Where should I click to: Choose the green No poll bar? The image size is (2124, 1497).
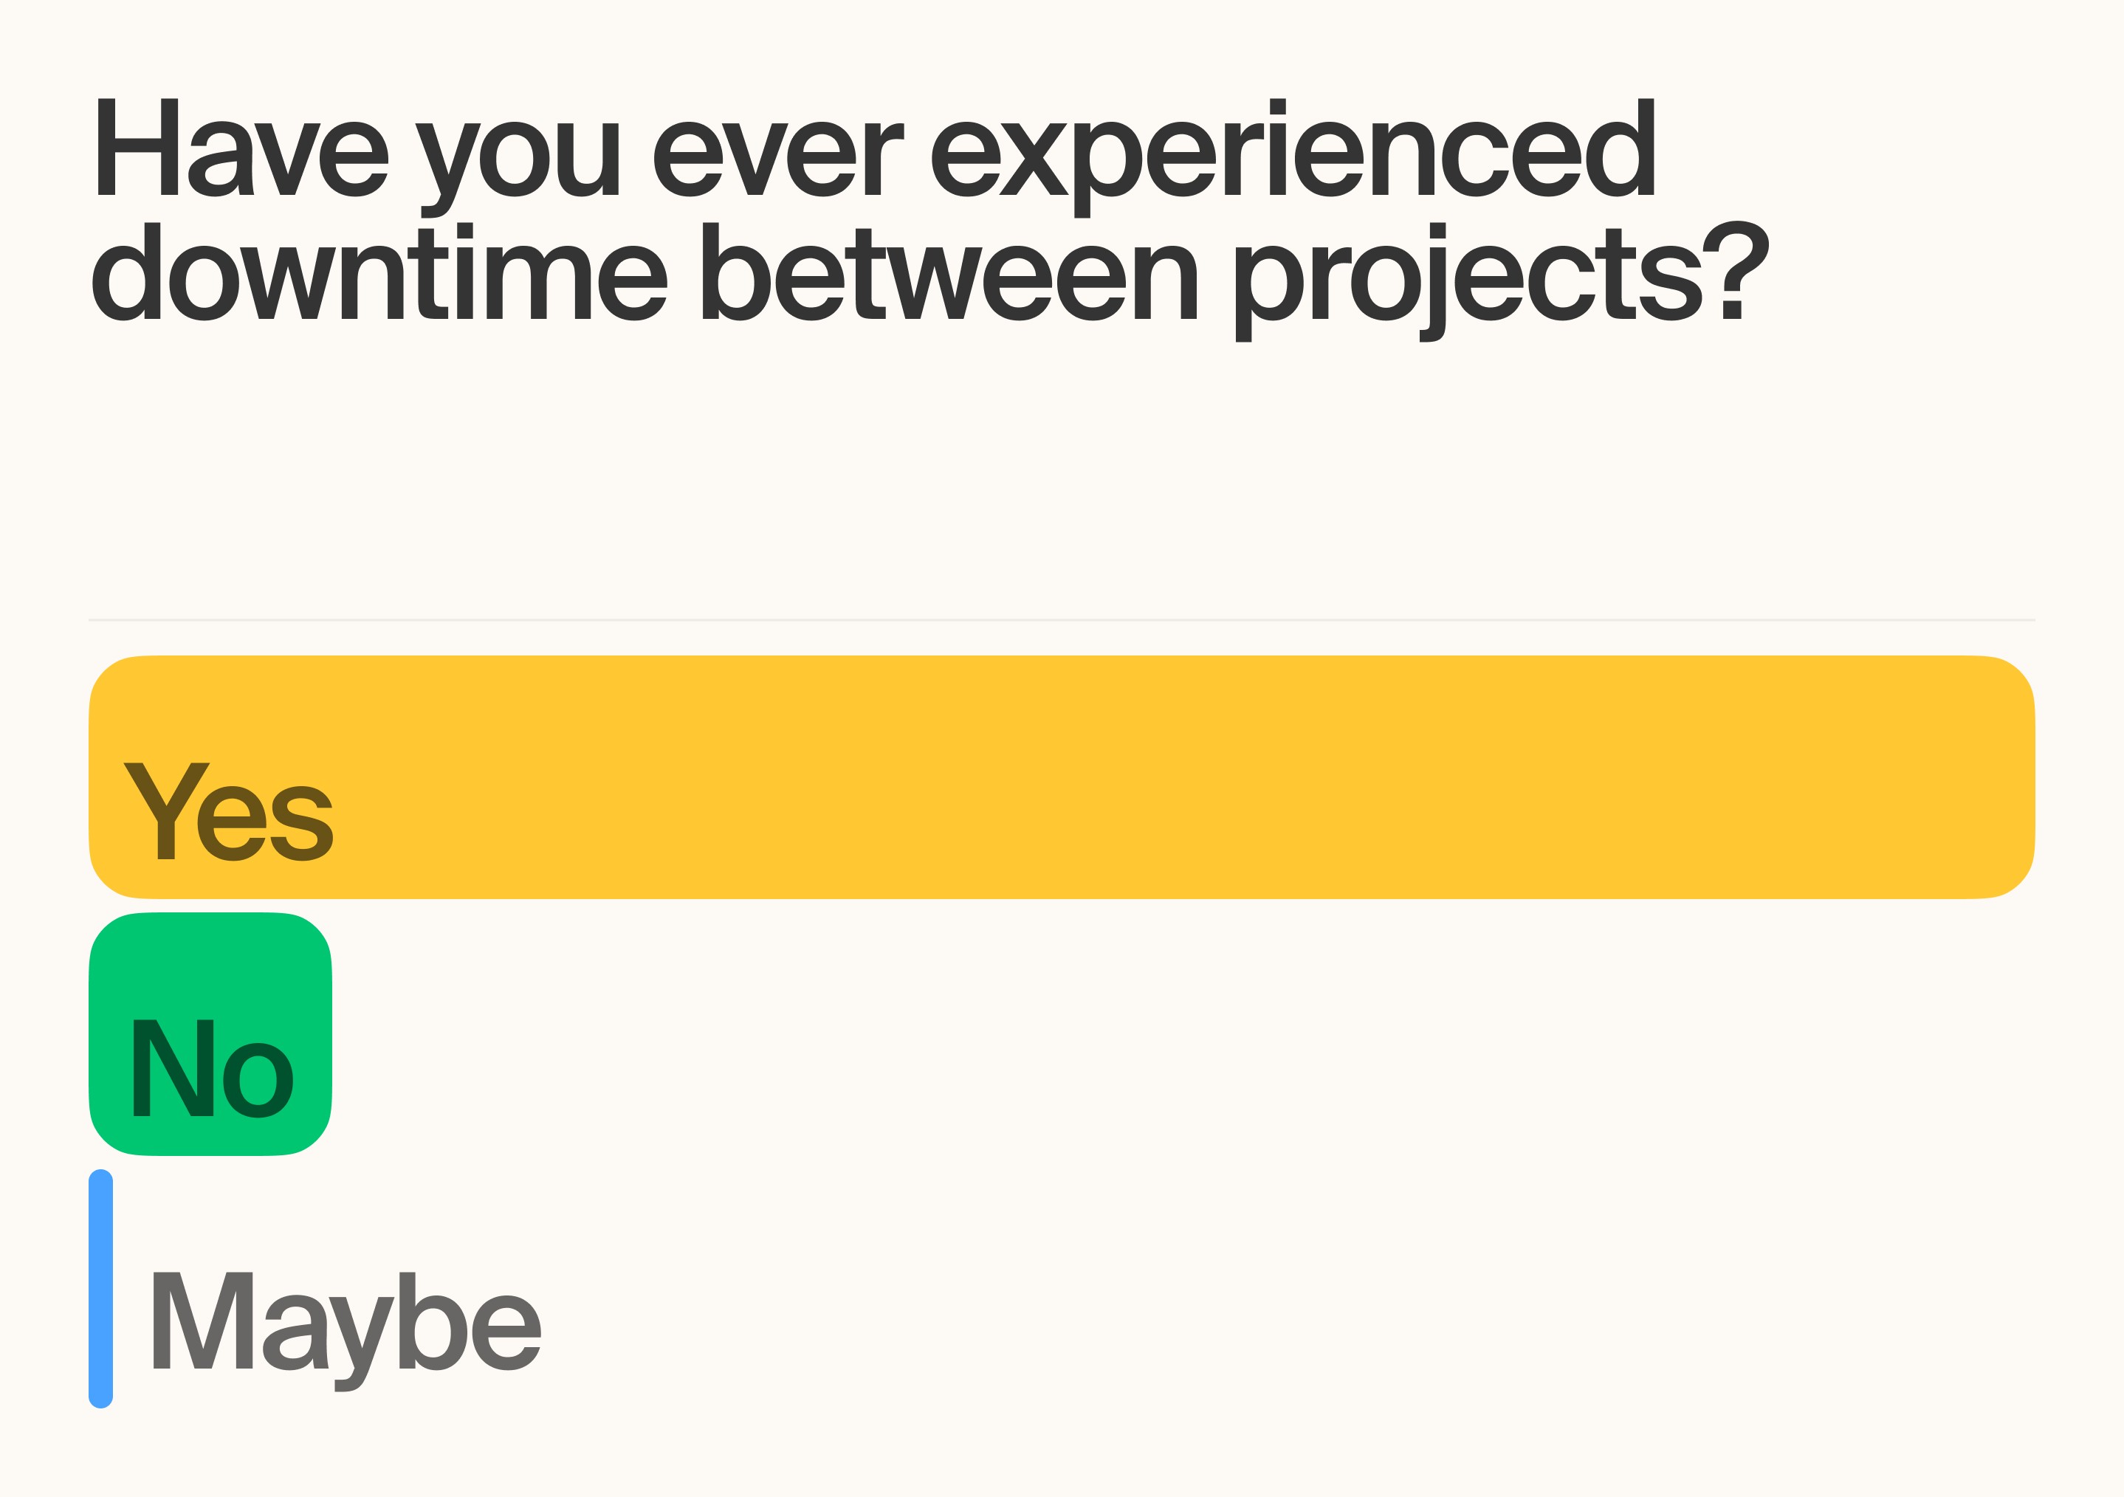click(x=210, y=1034)
